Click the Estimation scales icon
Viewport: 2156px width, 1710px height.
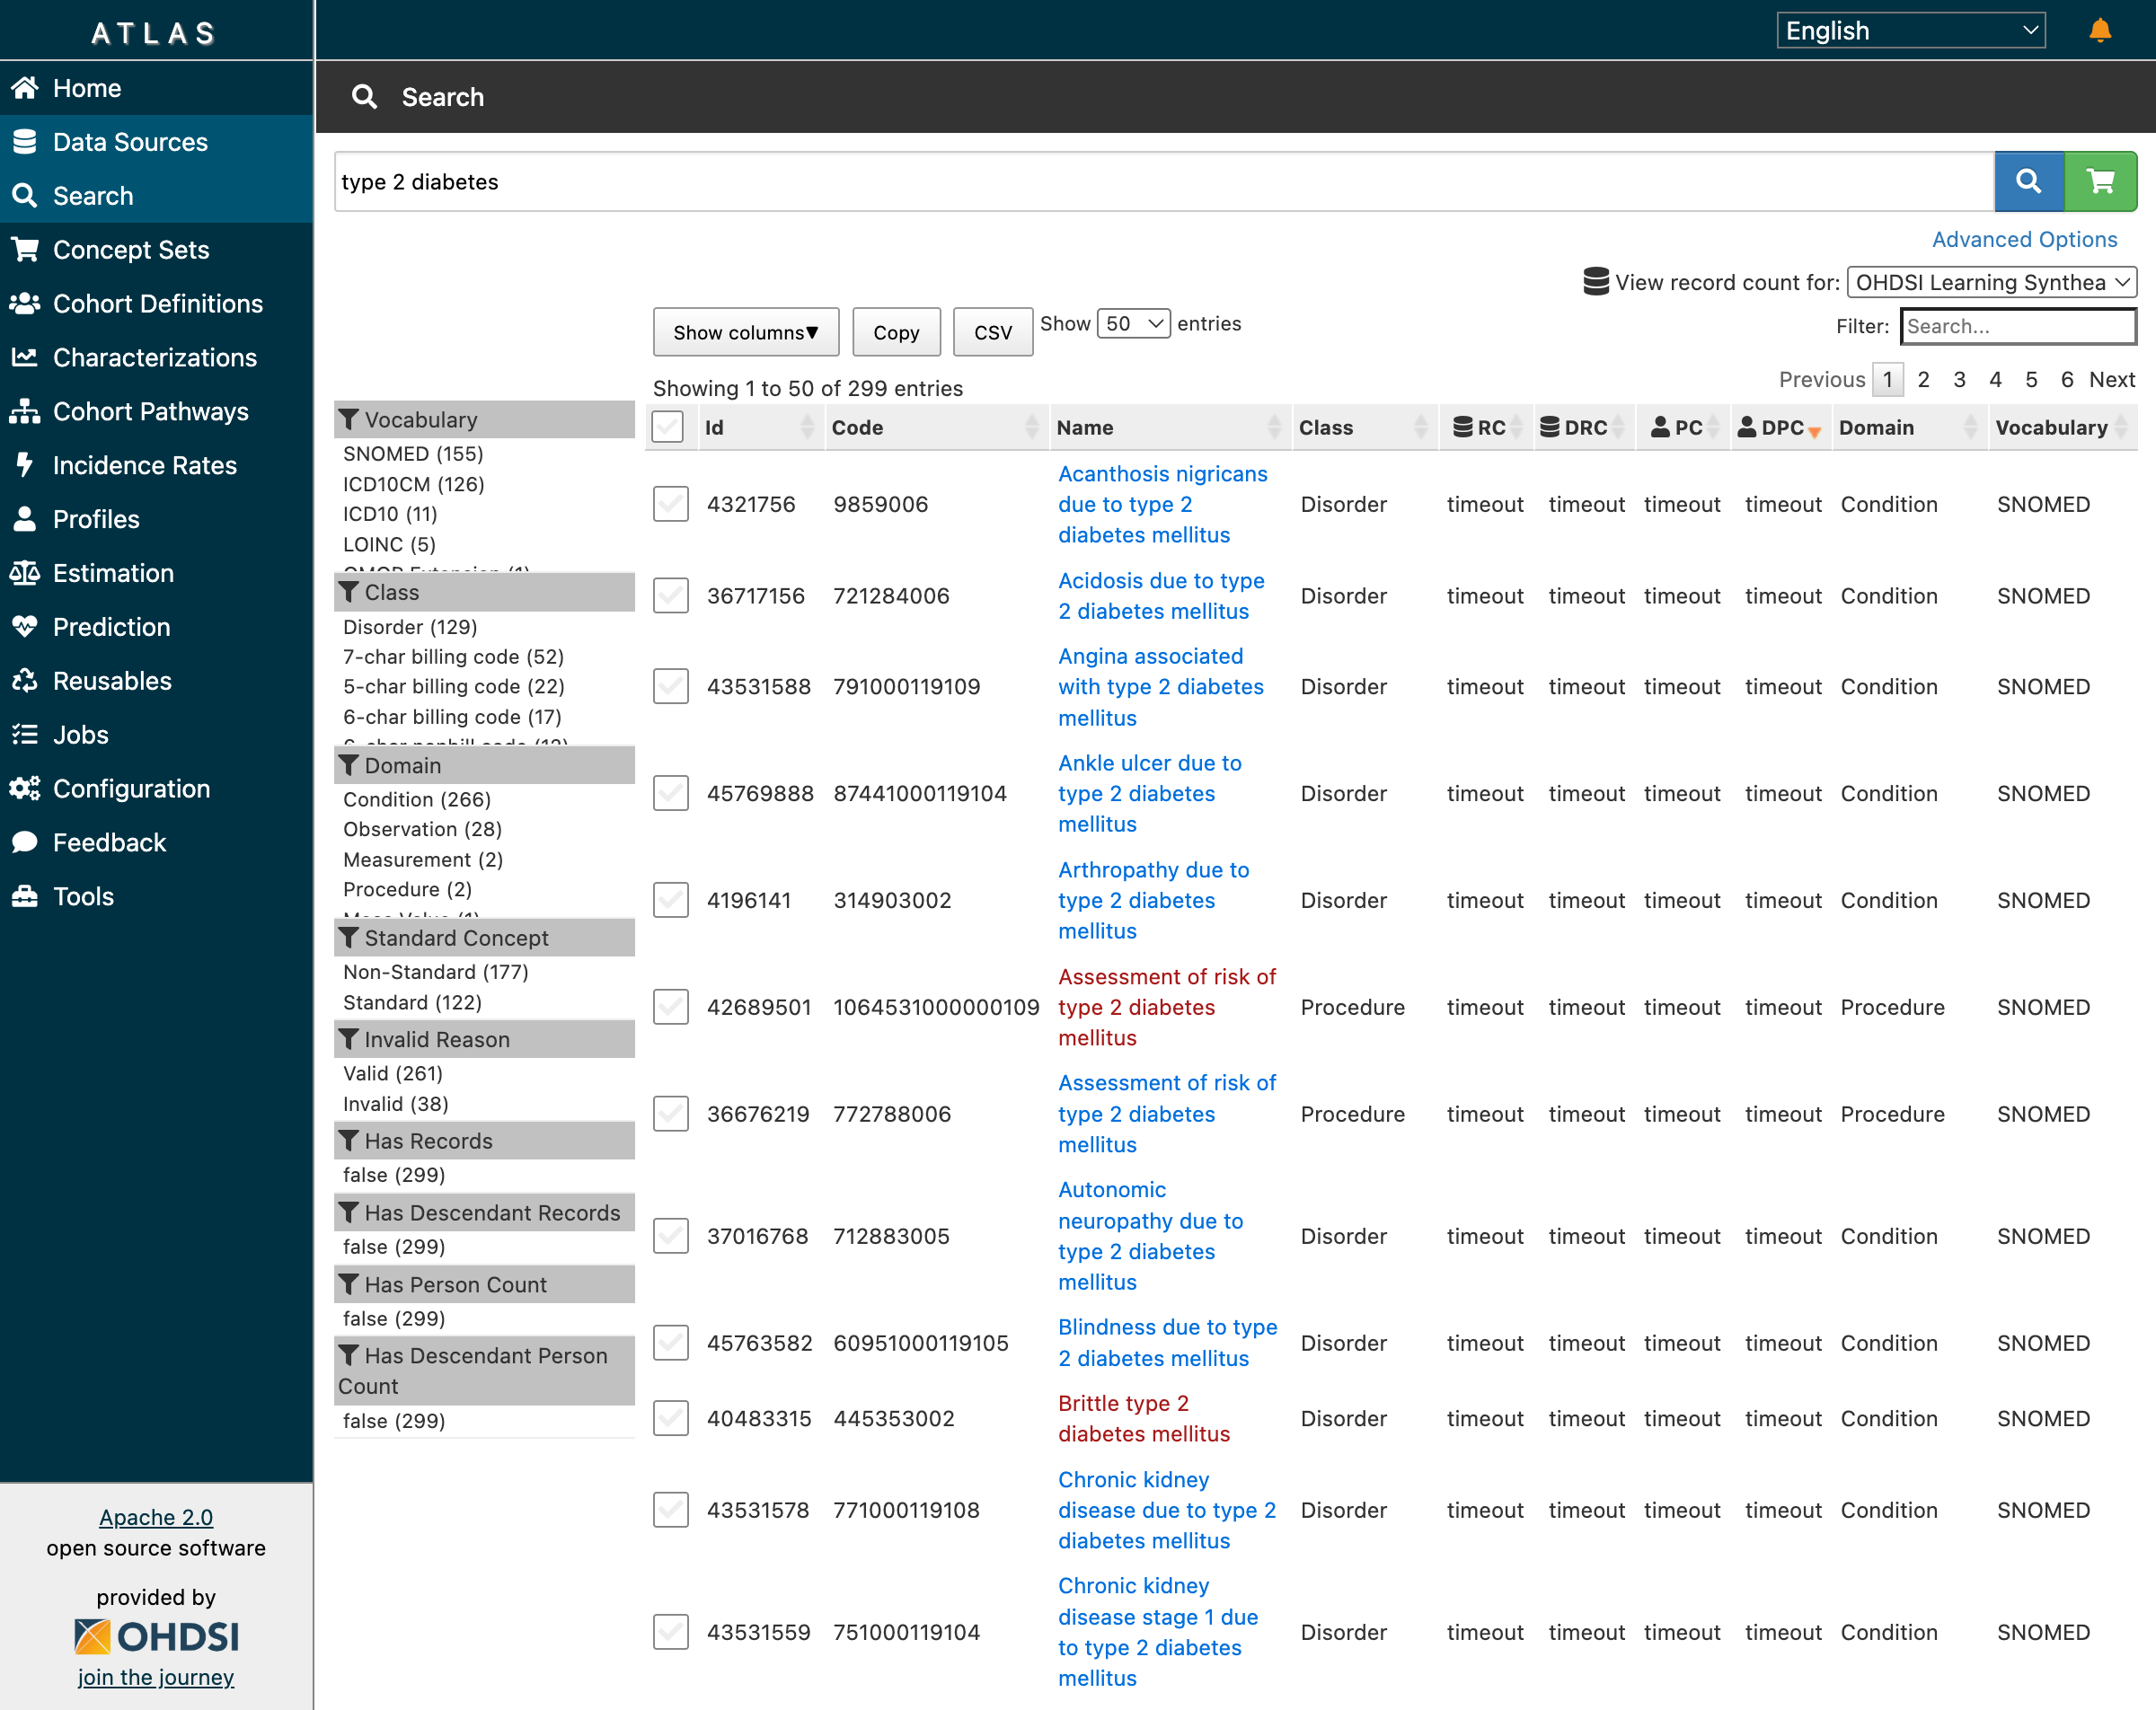[x=25, y=573]
